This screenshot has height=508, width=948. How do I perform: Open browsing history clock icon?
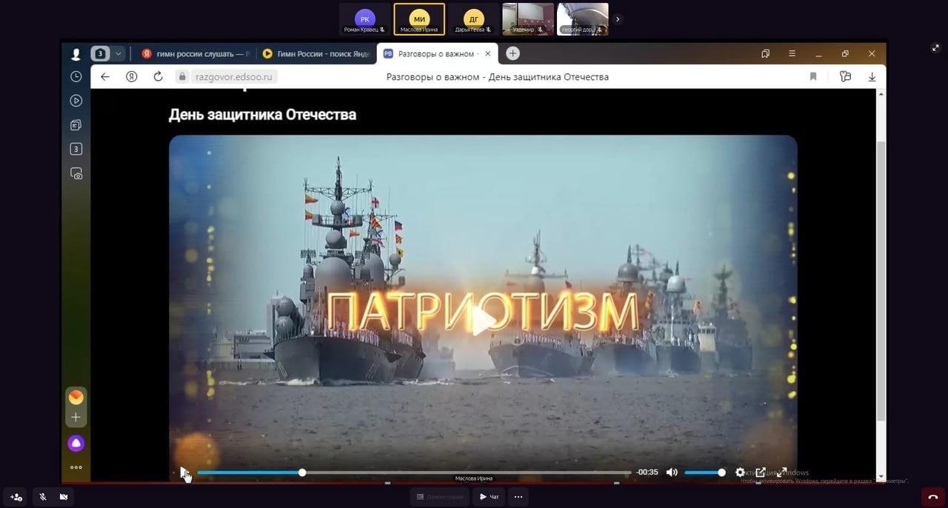tap(76, 76)
